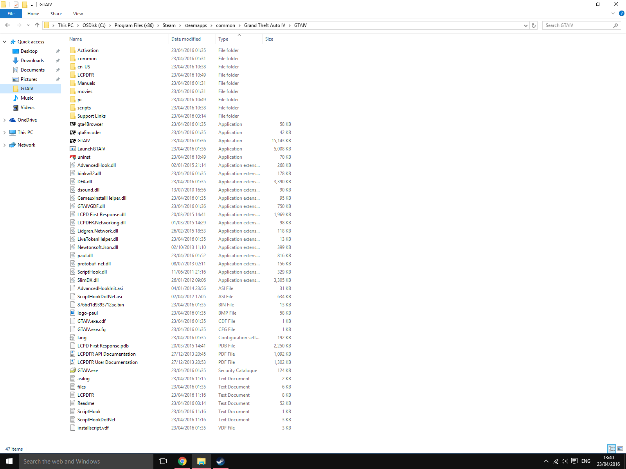Open the Windows Start button
Viewport: 626px width, 469px height.
pyautogui.click(x=9, y=461)
